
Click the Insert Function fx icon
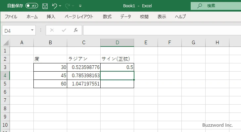(x=75, y=30)
